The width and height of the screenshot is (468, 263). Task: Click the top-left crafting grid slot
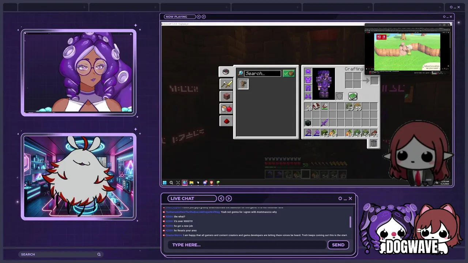coord(349,76)
